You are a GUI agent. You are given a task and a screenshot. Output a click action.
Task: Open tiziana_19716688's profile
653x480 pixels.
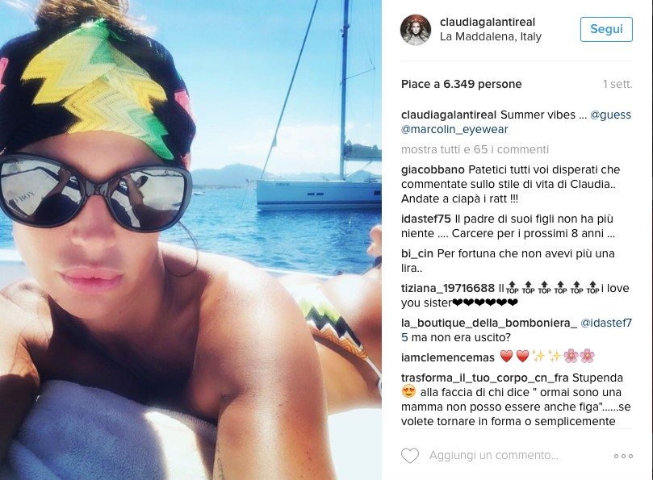[448, 288]
